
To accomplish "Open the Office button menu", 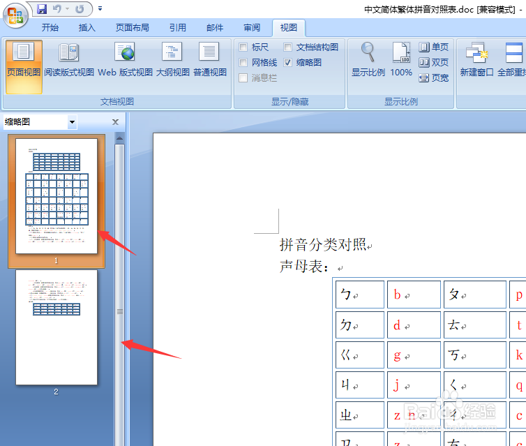I will tap(15, 15).
